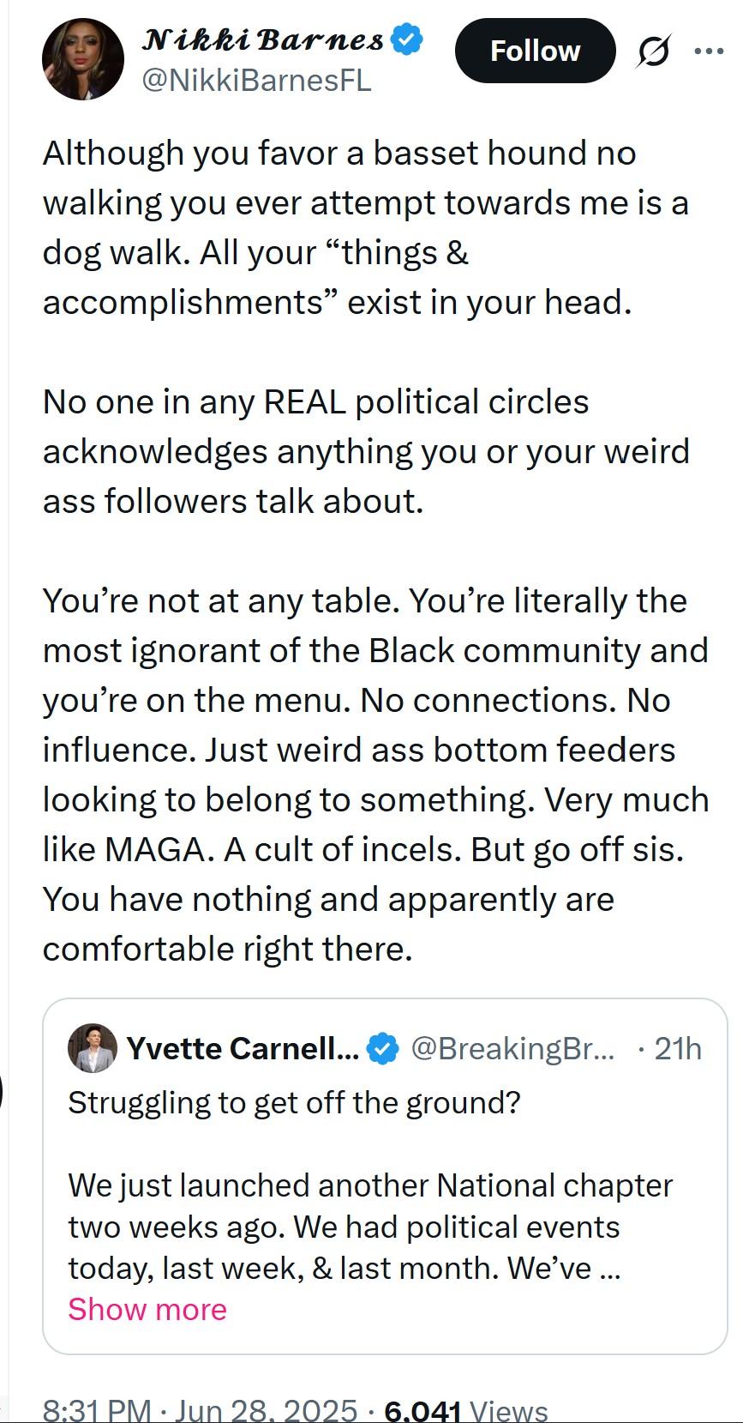Screen dimensions: 743x1423
Task: Open the @NikkiBarnesFL handle link
Action: coord(255,81)
